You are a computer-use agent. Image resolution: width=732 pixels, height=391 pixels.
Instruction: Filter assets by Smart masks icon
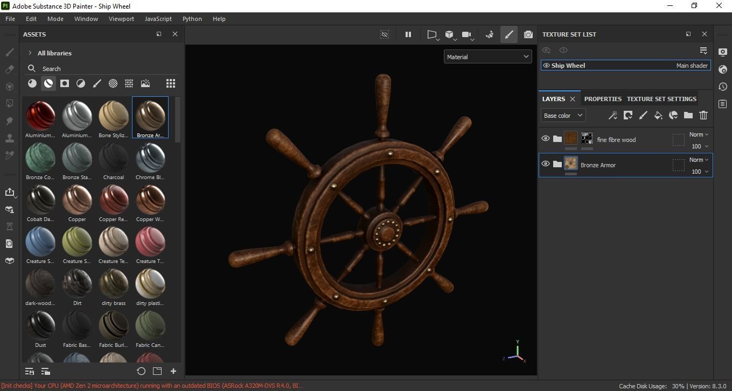(65, 83)
